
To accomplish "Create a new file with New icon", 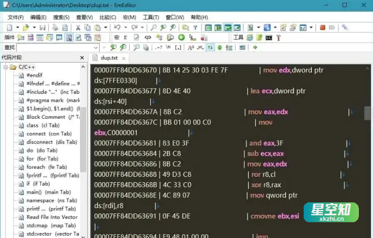I will point(9,28).
